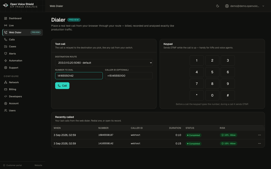Tap the keypad hash key
This screenshot has width=271, height=169.
tap(228, 95)
